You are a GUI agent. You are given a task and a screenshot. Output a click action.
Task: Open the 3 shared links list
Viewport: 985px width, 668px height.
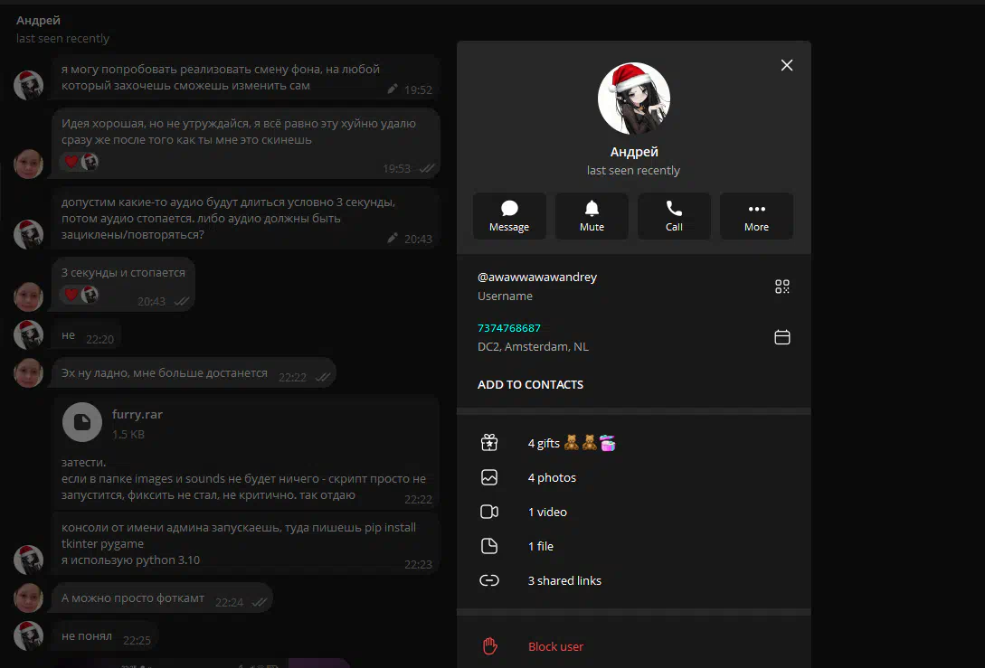[x=564, y=580]
